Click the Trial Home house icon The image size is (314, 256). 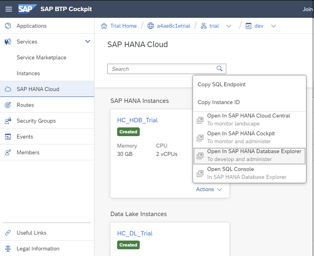click(104, 26)
